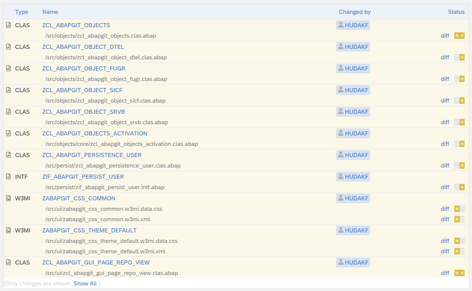
Task: Click the Changed by column header
Action: 355,12
